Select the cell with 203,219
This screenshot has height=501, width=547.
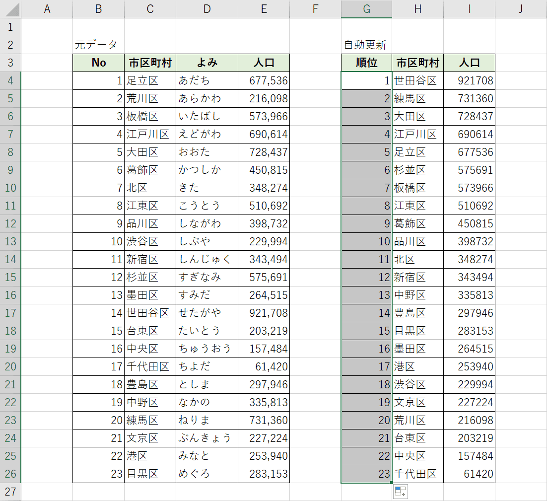click(x=264, y=331)
